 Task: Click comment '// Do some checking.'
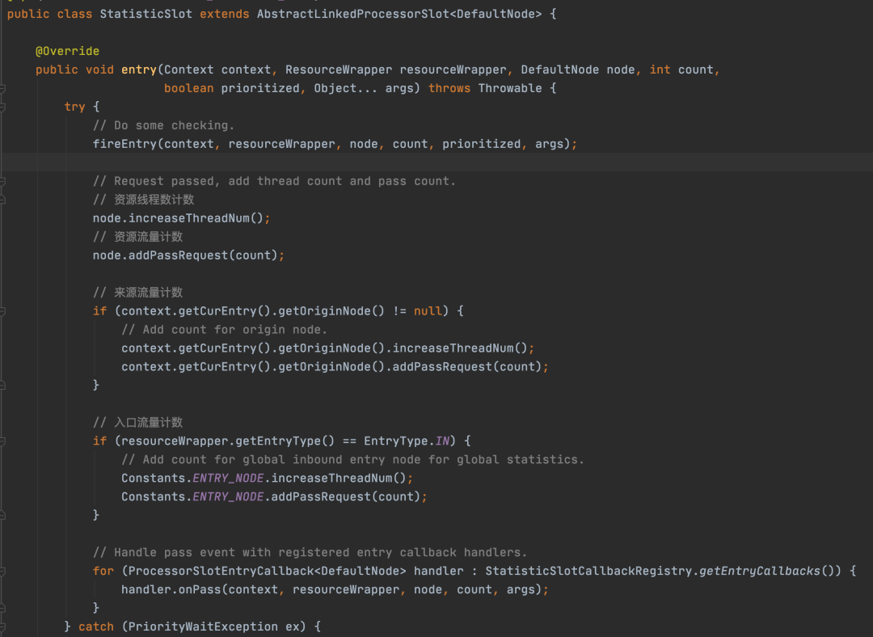coord(163,125)
